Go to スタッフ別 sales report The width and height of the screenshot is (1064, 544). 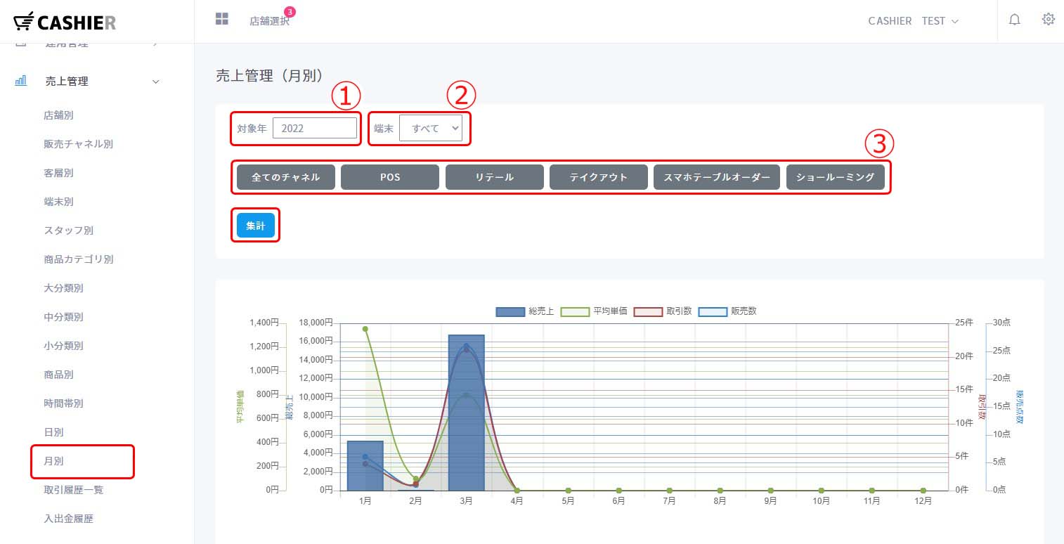click(x=69, y=231)
